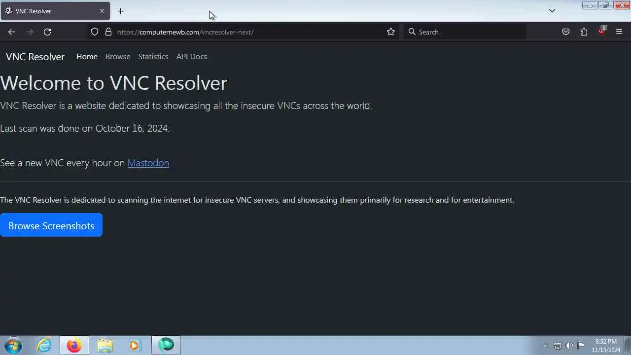Click the Firefox taskbar icon

[x=74, y=345]
